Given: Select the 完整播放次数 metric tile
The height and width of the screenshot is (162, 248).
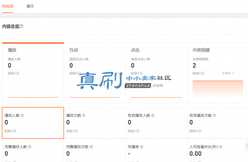Looking at the screenshot, I should click(94, 150).
